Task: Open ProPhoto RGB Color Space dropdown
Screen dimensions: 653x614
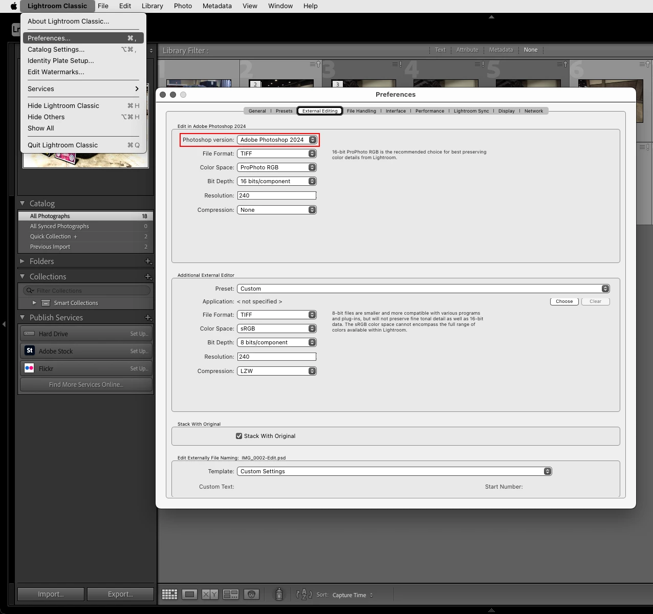Action: (277, 167)
